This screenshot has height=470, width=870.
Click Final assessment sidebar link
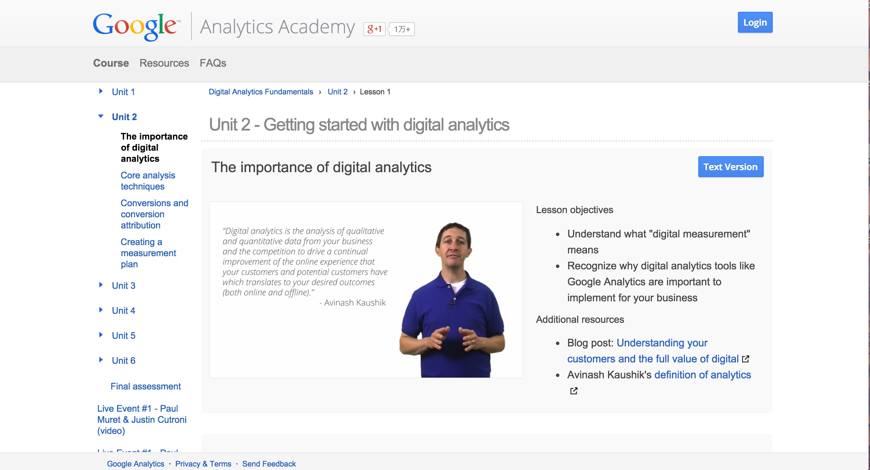[x=145, y=386]
